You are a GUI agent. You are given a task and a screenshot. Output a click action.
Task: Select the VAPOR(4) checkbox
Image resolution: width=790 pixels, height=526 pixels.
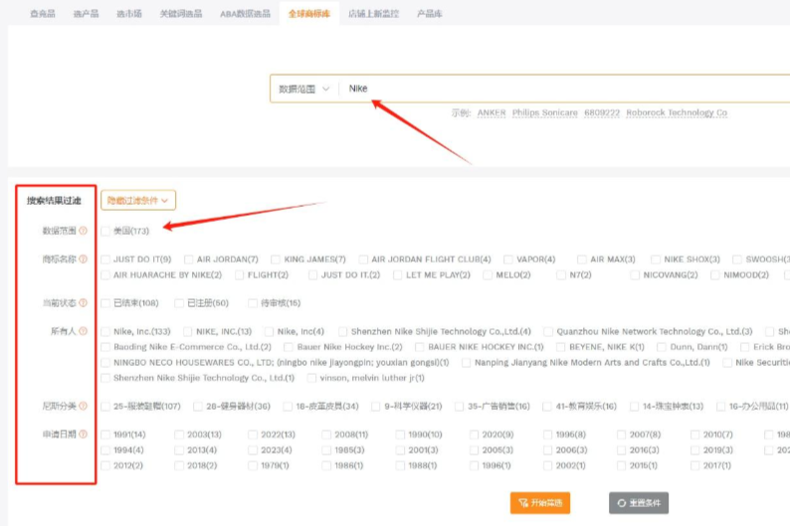click(507, 260)
